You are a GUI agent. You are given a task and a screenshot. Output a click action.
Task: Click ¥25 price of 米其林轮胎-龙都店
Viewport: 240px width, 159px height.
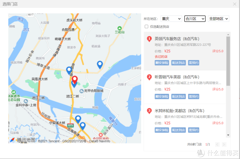point(167,123)
